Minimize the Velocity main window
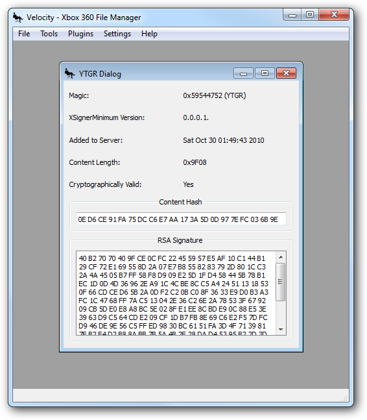This screenshot has height=420, width=367. click(292, 14)
